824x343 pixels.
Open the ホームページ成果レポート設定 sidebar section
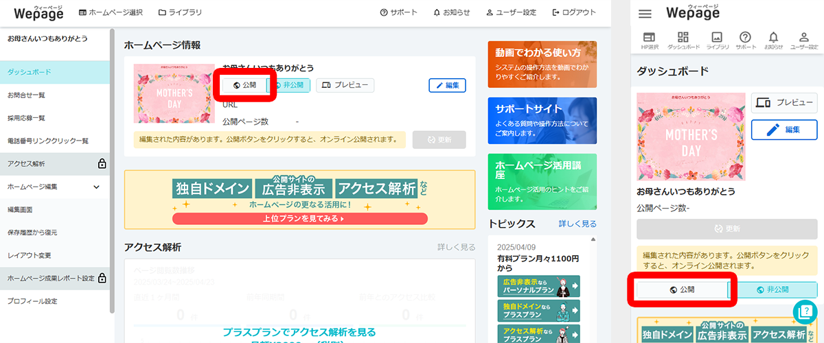coord(54,279)
